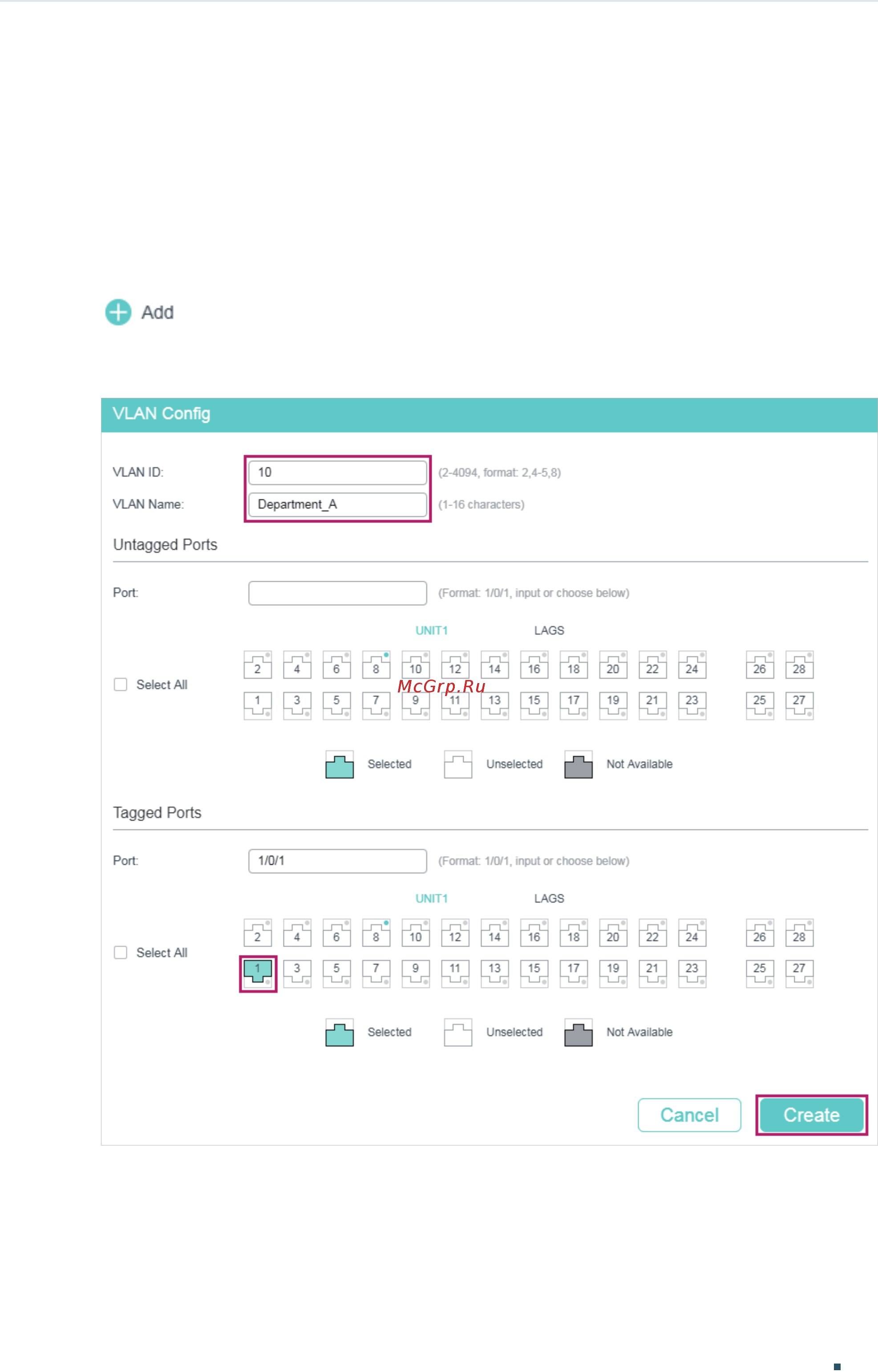Select port 8 under Untagged Ports

point(376,665)
